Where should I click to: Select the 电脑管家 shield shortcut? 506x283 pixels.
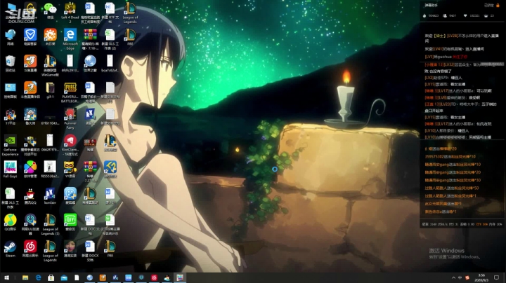coord(30,37)
